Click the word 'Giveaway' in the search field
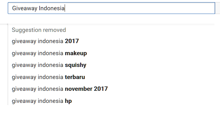The height and width of the screenshot is (119, 220). click(25, 8)
